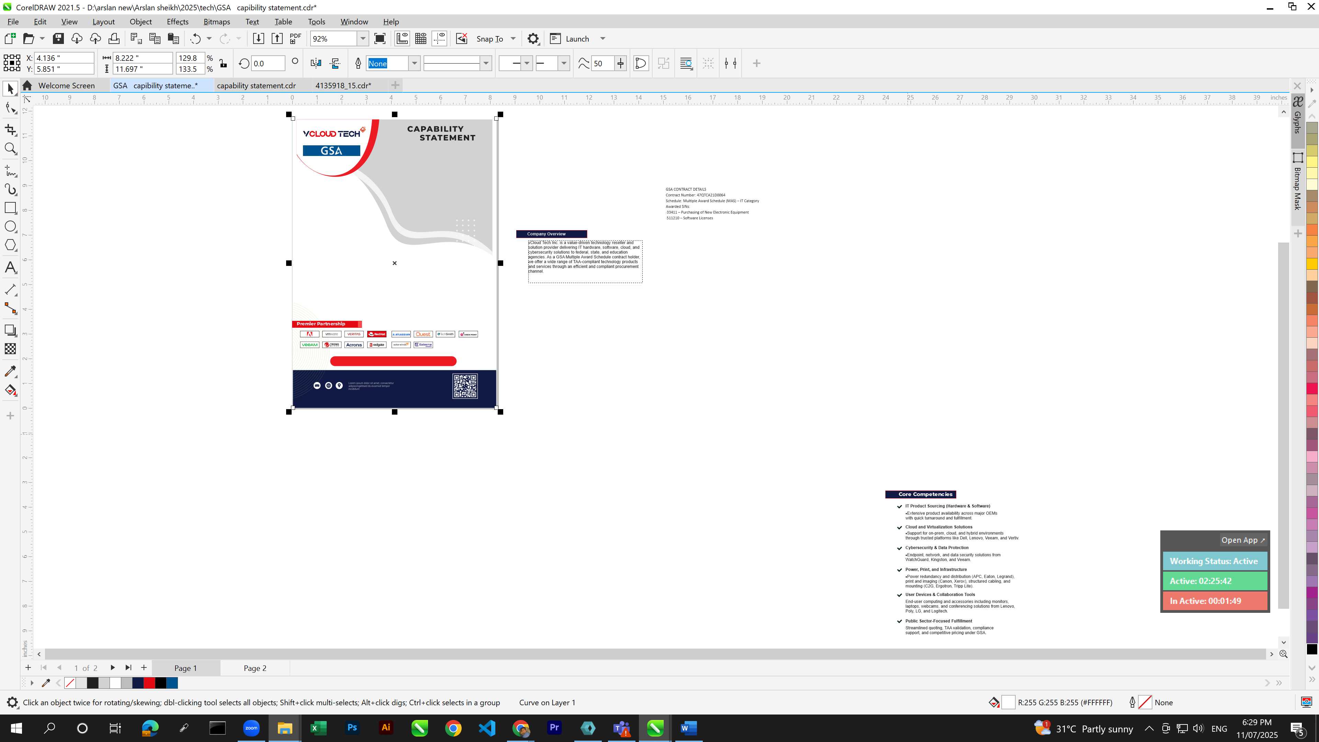The image size is (1319, 742).
Task: Select the Interactive Fill tool
Action: click(x=10, y=390)
